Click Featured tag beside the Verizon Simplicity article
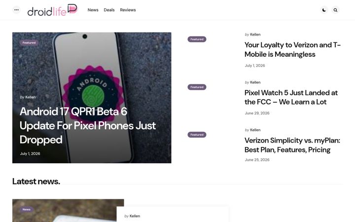This screenshot has width=355, height=222. (x=197, y=135)
